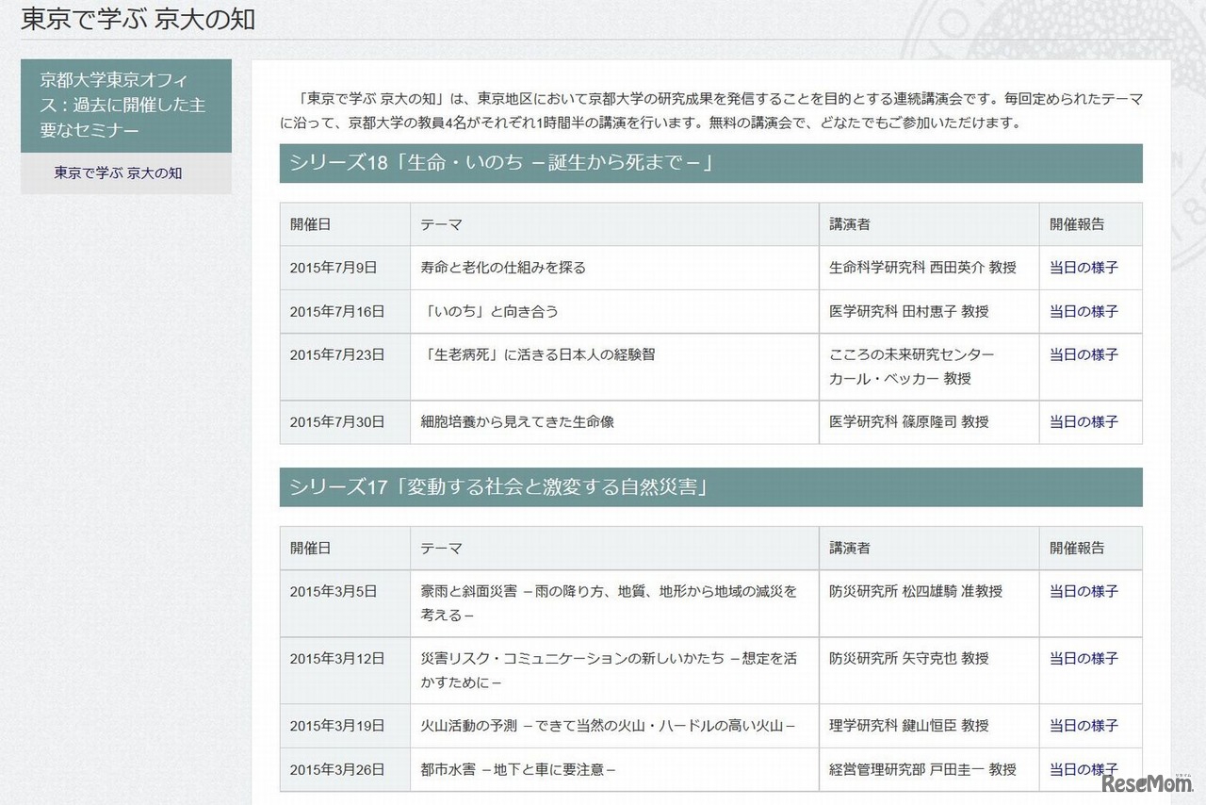The width and height of the screenshot is (1206, 805).
Task: Click the date cell 2015年7月16日
Action: [x=345, y=311]
